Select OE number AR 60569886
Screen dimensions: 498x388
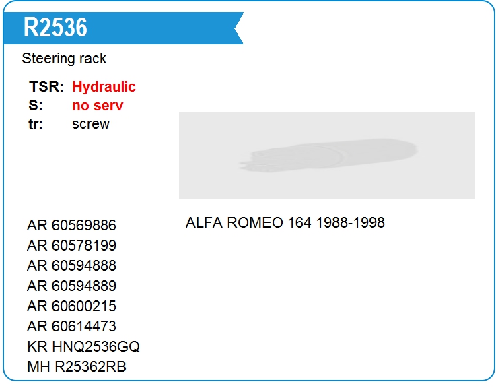pos(72,226)
